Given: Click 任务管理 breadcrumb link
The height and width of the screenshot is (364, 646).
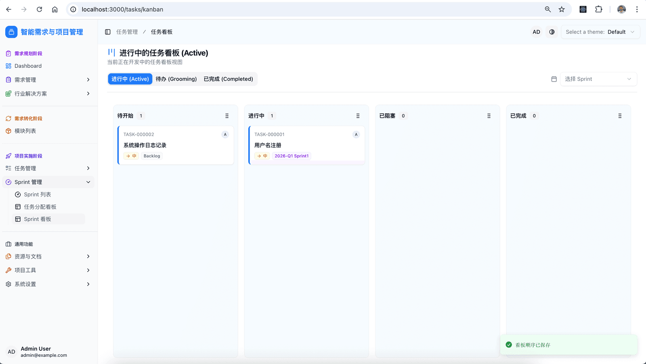Looking at the screenshot, I should (127, 32).
